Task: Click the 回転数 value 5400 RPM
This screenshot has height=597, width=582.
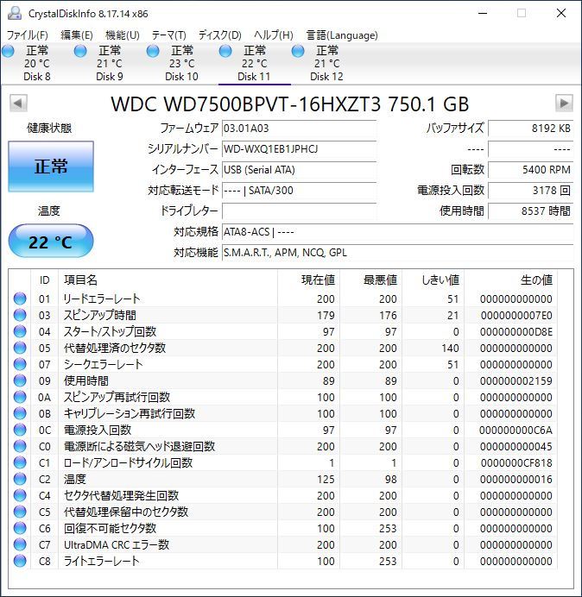Action: (530, 169)
